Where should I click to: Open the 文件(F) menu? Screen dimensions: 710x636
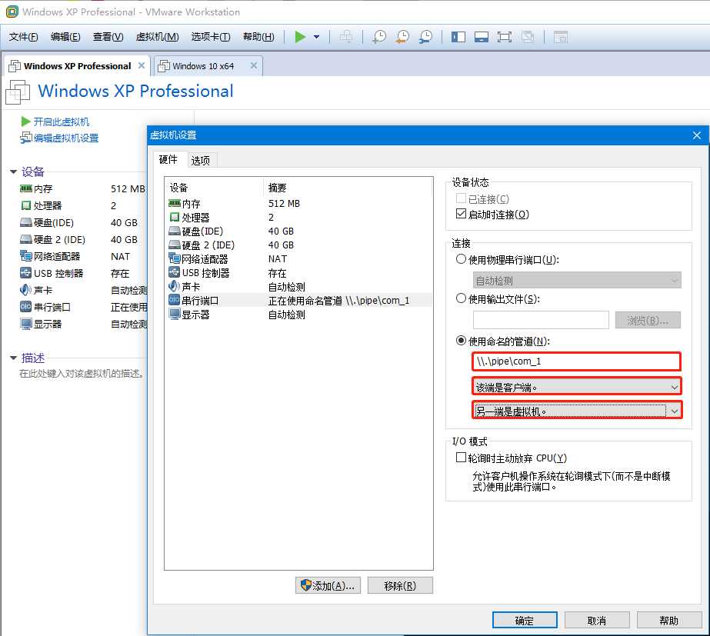(23, 37)
